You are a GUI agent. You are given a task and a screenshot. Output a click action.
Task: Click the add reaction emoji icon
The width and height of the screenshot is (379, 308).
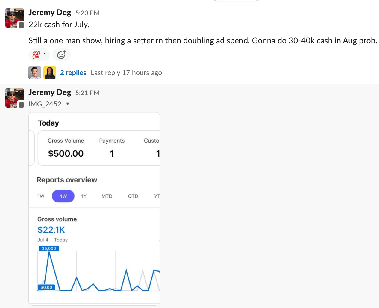61,55
